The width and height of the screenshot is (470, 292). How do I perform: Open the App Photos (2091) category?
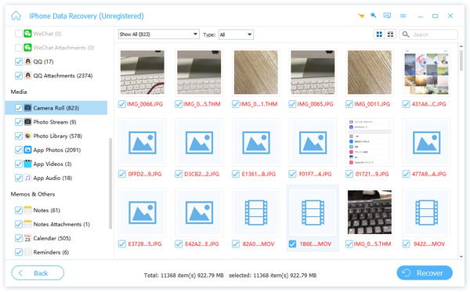(x=56, y=150)
